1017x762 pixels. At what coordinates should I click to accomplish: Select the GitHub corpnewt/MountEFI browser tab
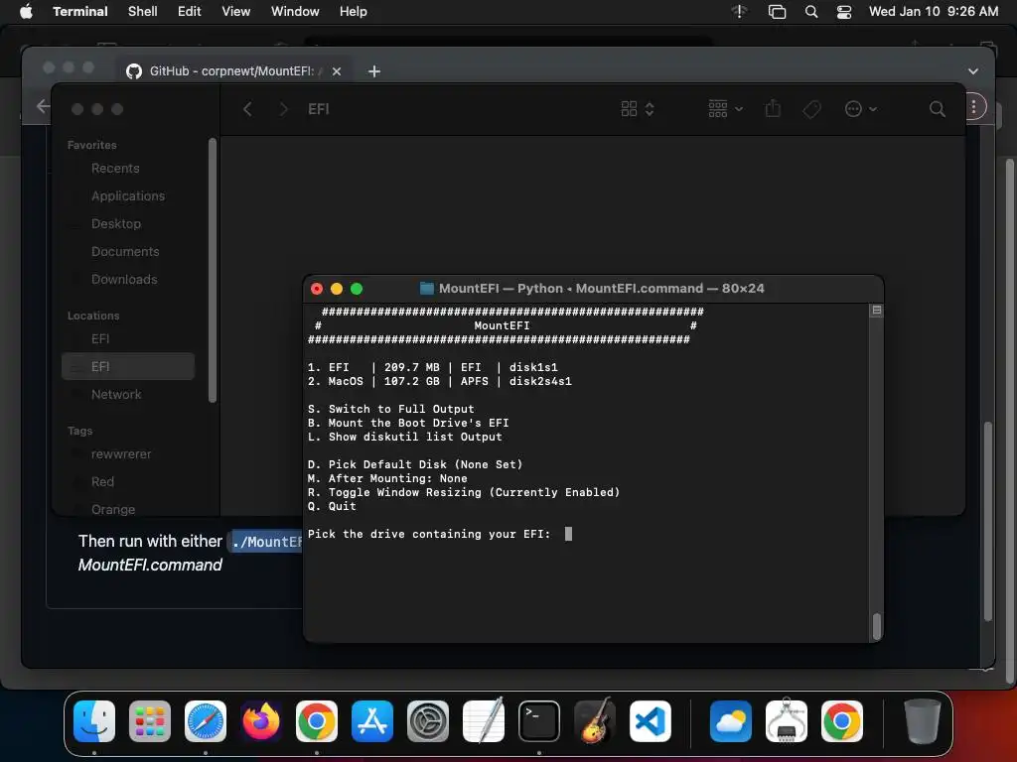coord(233,71)
